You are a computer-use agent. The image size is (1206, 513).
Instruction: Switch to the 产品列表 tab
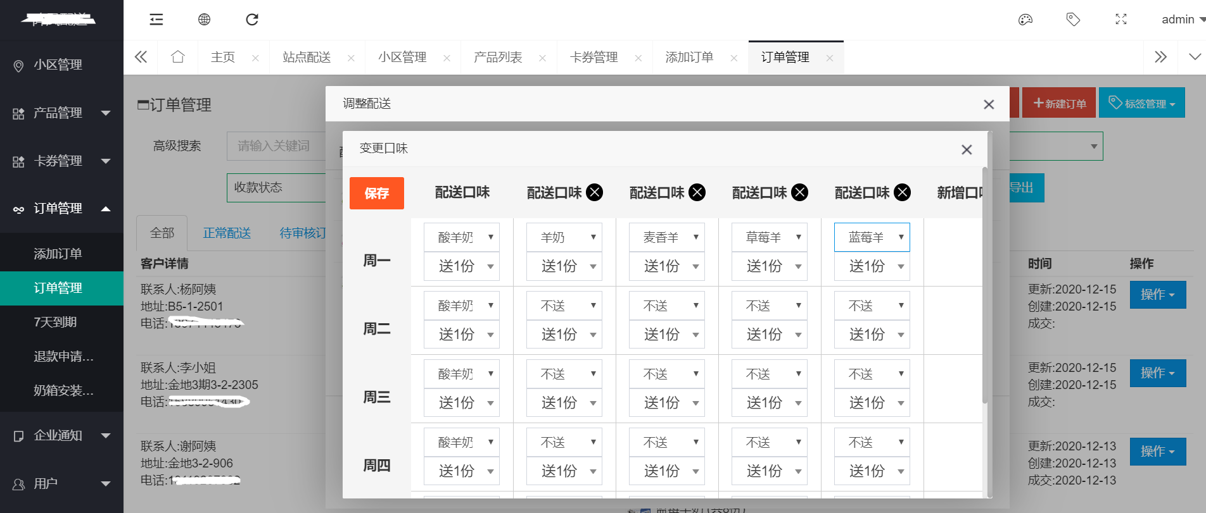tap(498, 58)
